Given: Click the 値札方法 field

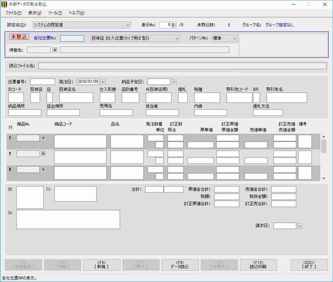Looking at the screenshot, I should pyautogui.click(x=268, y=113).
